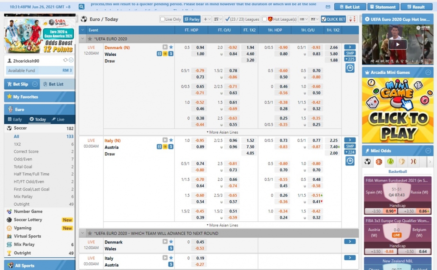Add Denmark vs Wales match to favorites star
437x270 pixels.
click(171, 47)
